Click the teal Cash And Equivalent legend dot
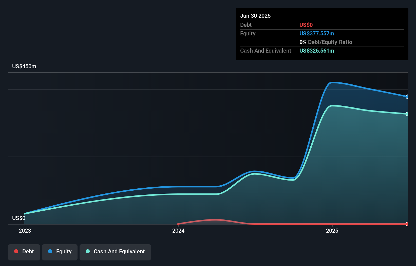Viewport: 416px width, 266px height. point(88,251)
